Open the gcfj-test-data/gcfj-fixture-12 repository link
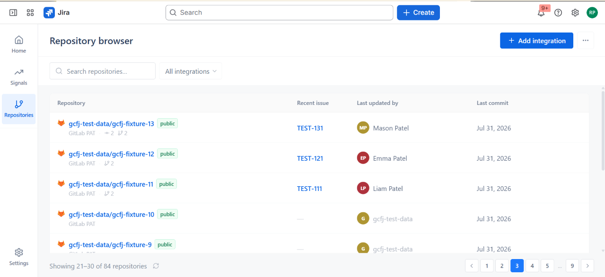605x277 pixels. (111, 154)
